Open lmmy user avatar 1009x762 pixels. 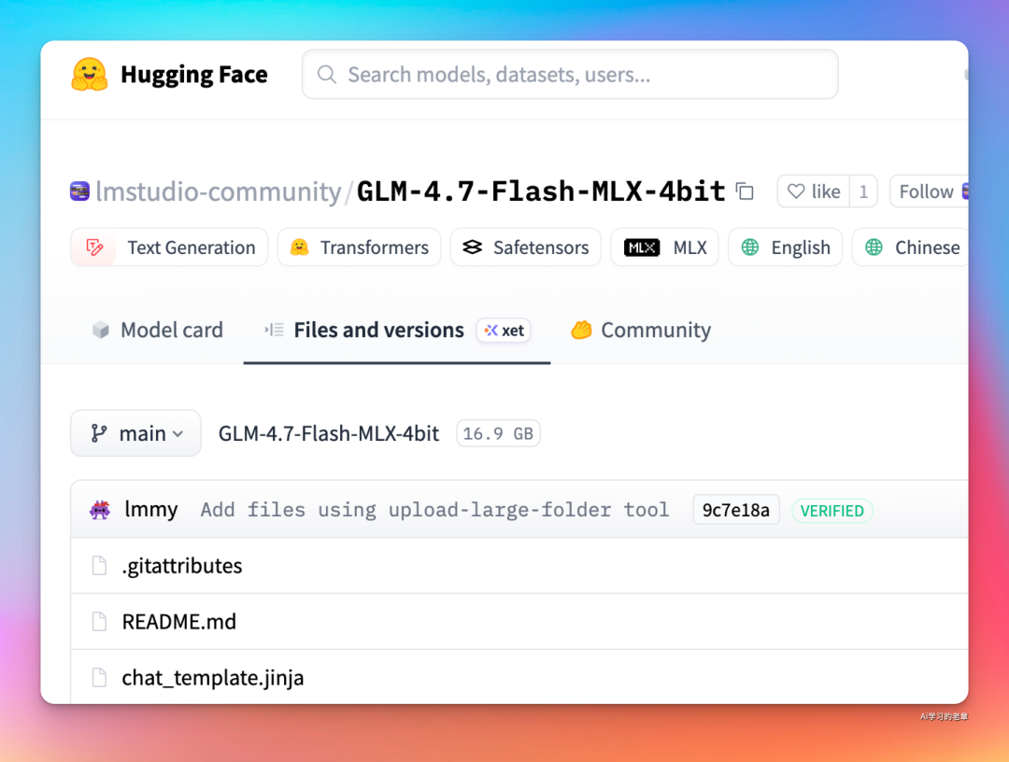[x=100, y=511]
